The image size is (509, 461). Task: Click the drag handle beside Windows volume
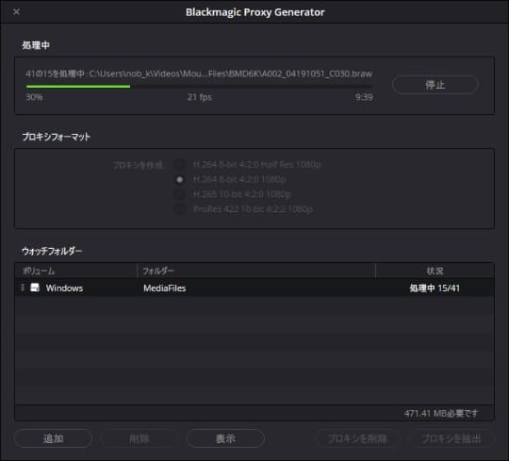[23, 288]
